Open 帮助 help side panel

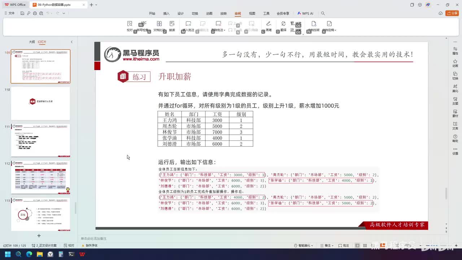coord(455,138)
